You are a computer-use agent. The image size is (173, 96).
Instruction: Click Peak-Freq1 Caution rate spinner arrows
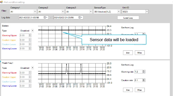tap(144, 80)
